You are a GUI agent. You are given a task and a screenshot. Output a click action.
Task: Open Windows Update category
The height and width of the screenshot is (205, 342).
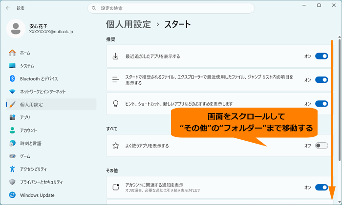(51, 195)
